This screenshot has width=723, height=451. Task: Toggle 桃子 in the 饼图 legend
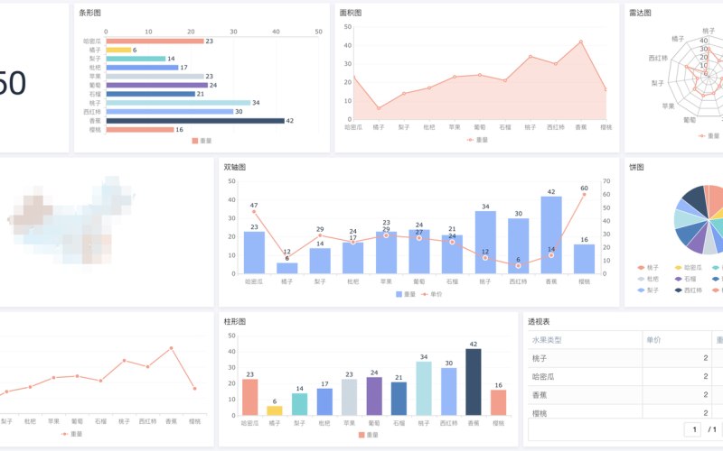648,267
